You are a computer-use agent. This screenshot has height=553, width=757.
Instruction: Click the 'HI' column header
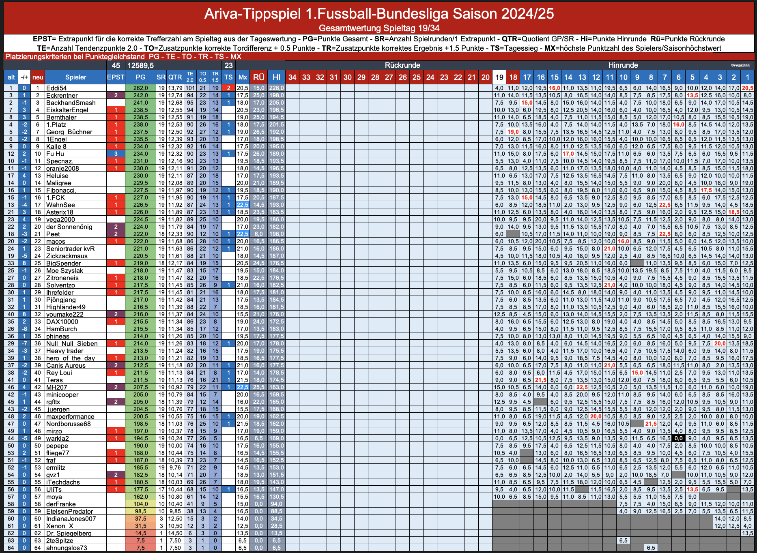pyautogui.click(x=276, y=77)
